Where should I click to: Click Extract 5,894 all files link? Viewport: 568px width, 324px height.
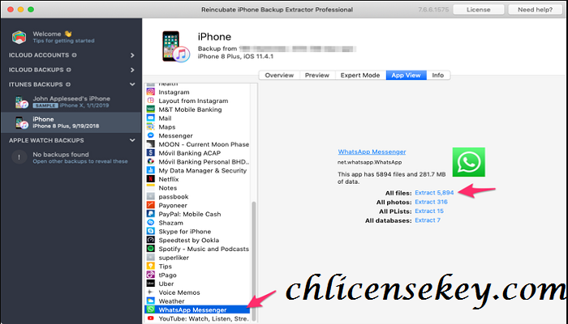[x=434, y=193]
